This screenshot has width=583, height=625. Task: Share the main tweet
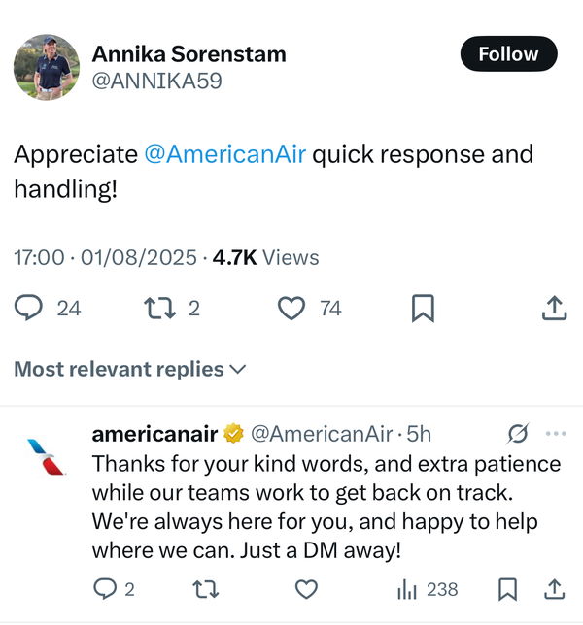(x=554, y=309)
